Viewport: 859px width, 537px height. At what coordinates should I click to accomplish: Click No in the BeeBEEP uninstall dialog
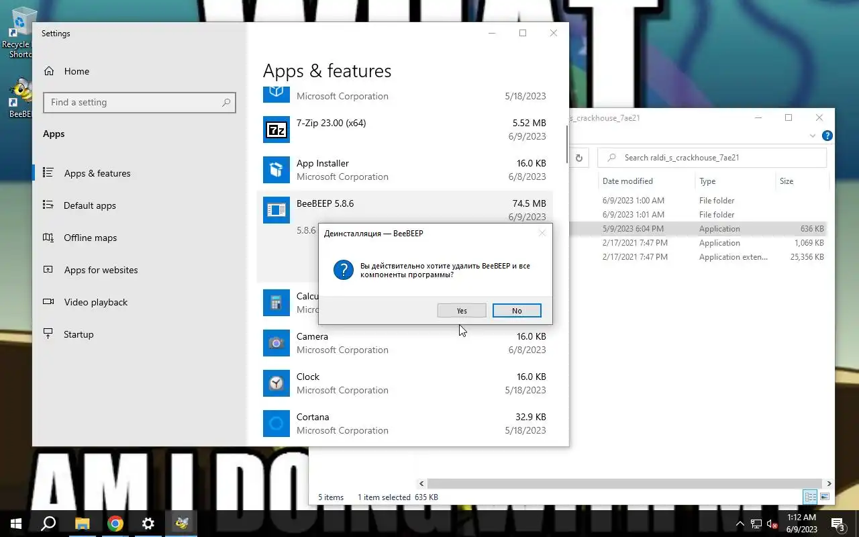(517, 311)
